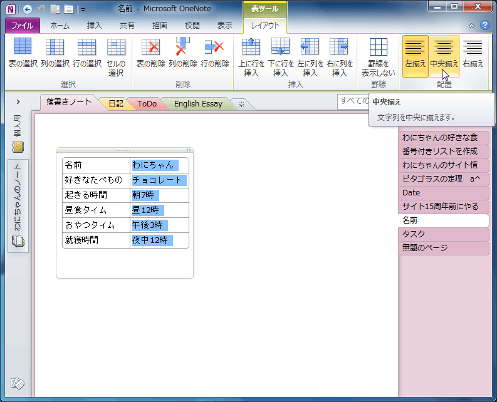Click Delete Table (表の削除) icon

[x=151, y=53]
